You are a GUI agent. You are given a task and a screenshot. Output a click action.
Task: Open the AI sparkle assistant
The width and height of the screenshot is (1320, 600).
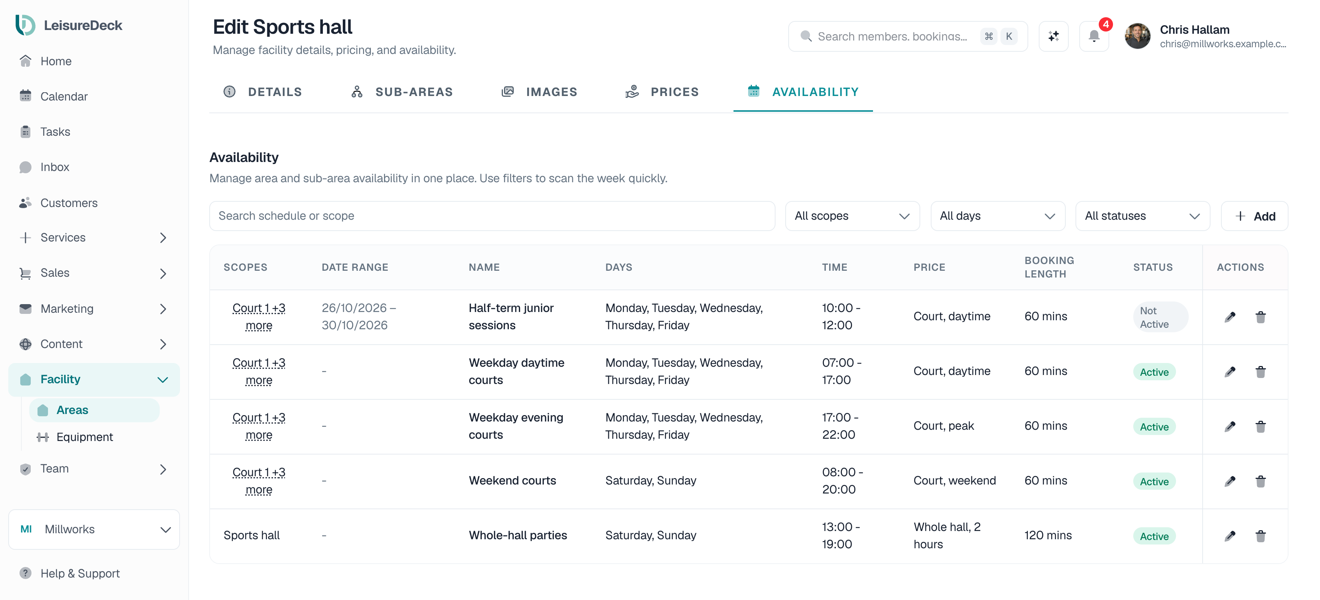click(x=1053, y=36)
